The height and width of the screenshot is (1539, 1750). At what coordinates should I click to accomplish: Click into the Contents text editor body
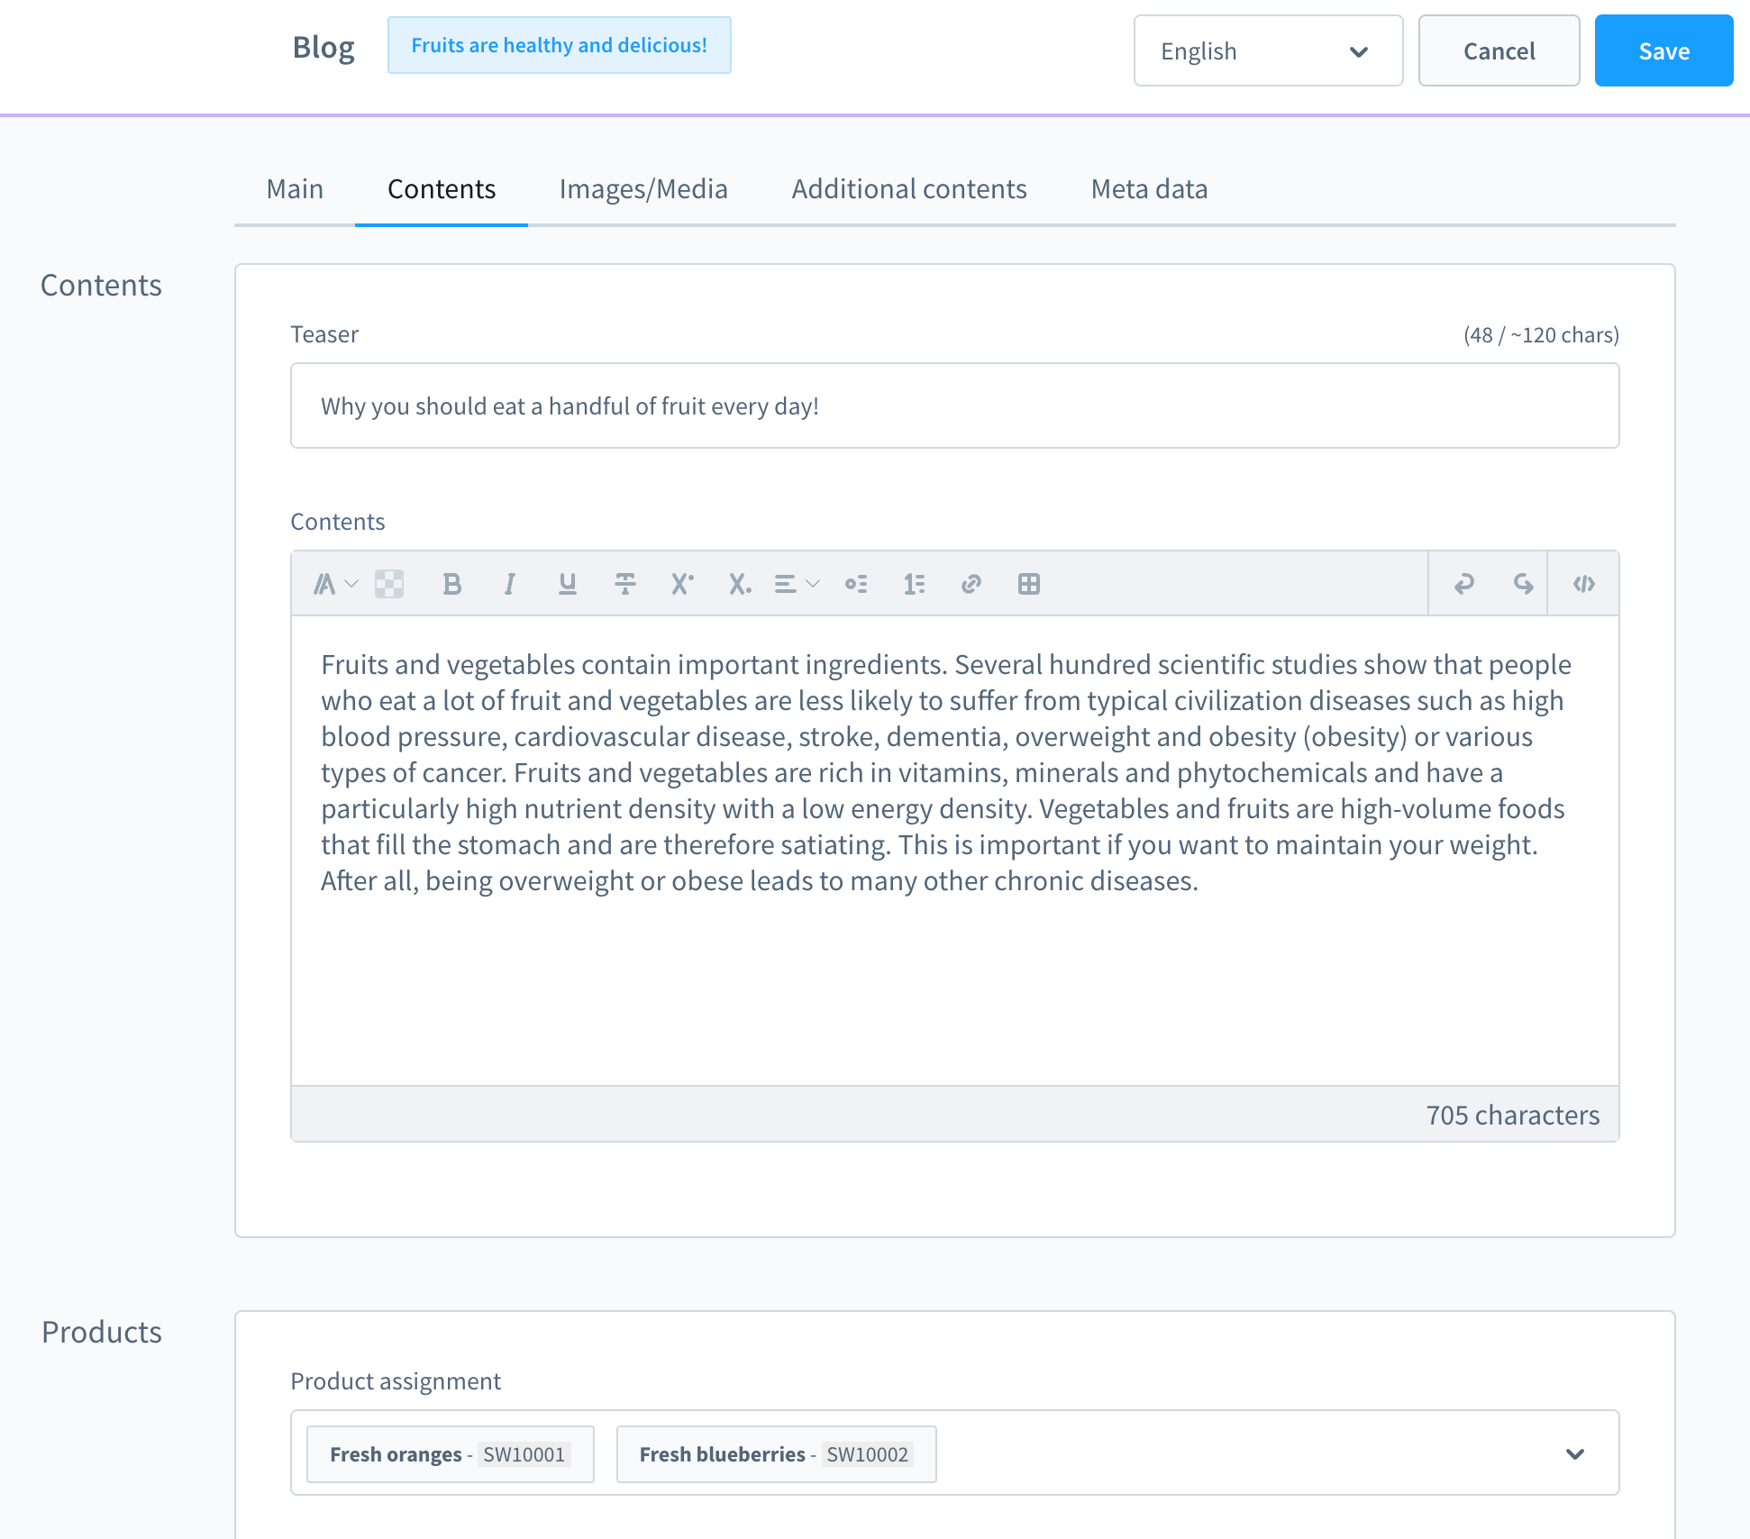click(x=954, y=851)
